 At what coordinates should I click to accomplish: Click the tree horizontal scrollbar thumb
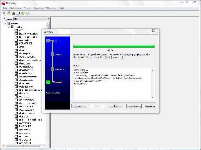point(23,145)
